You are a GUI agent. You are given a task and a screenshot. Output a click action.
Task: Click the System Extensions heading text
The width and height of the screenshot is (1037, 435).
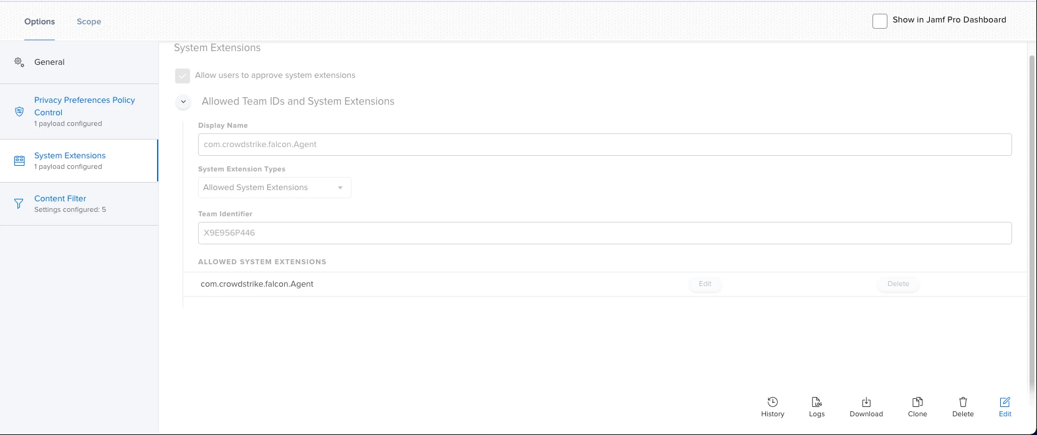pos(217,48)
